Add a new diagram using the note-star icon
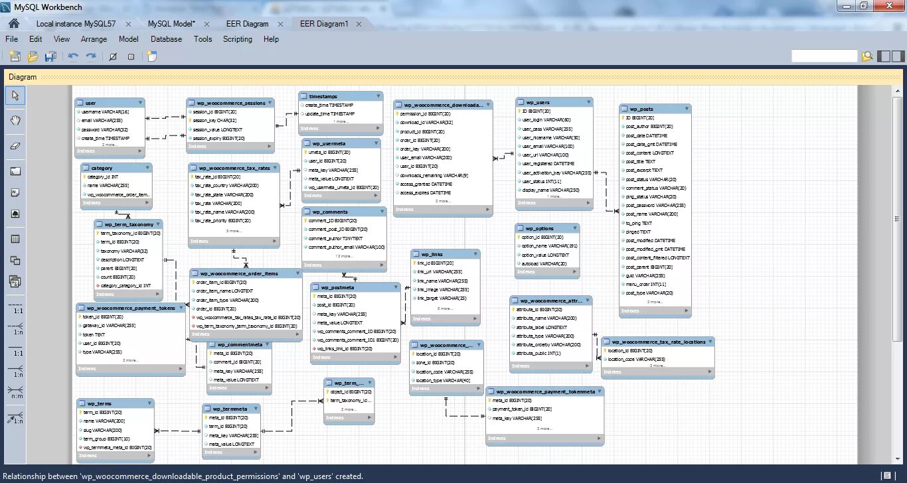Screen dimensions: 907x483 click(151, 56)
